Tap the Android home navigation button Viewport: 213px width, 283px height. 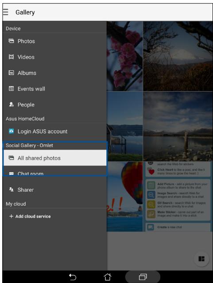coord(108,277)
